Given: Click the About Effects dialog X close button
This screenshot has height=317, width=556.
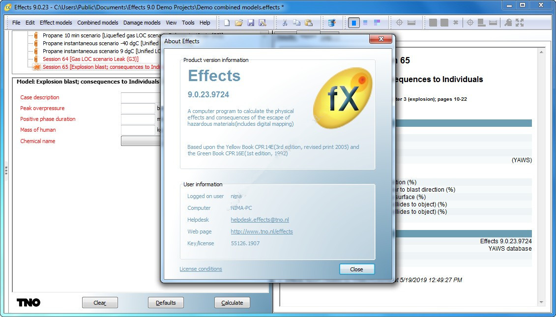Looking at the screenshot, I should pyautogui.click(x=380, y=39).
